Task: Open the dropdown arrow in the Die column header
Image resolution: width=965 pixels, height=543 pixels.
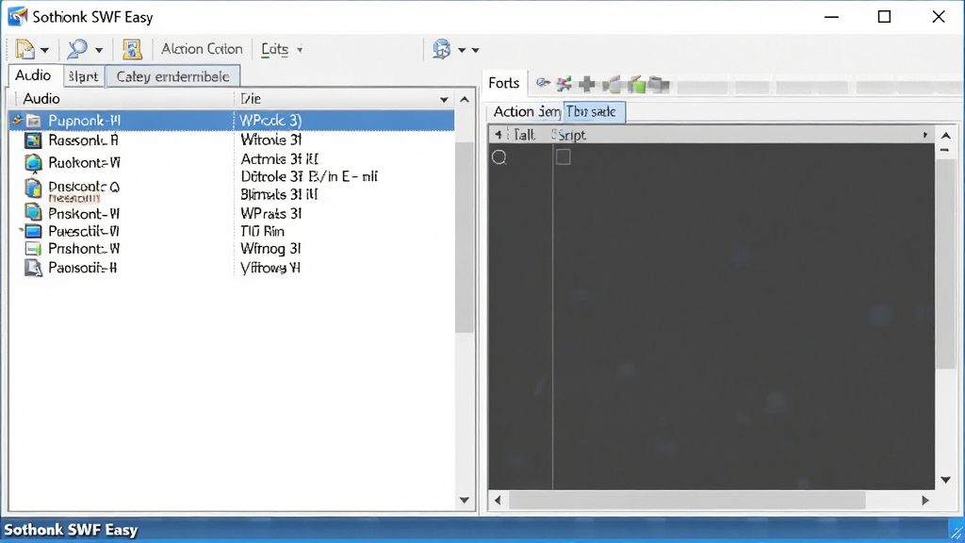Action: point(444,100)
